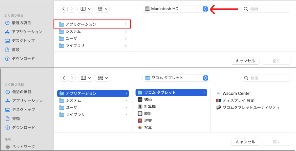Screen dimensions: 296x151
Task: Click search field in ワコム タブレット dialog
Action: [x=266, y=78]
